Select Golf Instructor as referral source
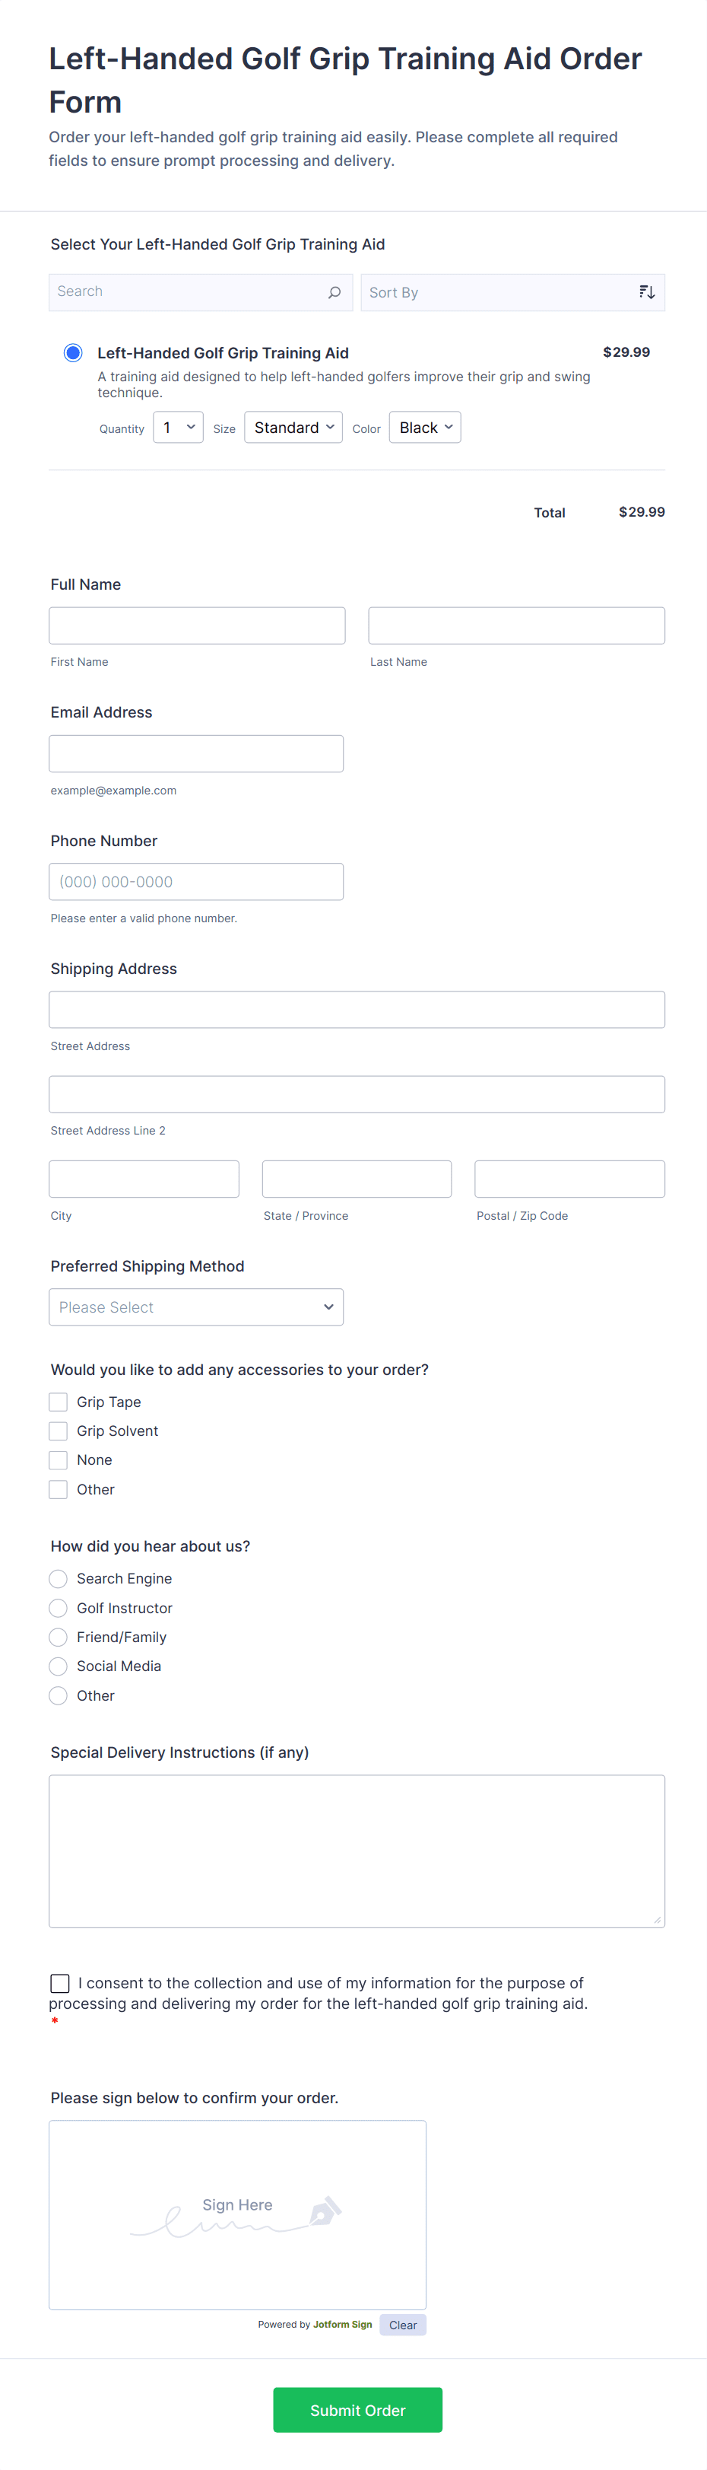Screen dimensions: 707x2470 [58, 1607]
